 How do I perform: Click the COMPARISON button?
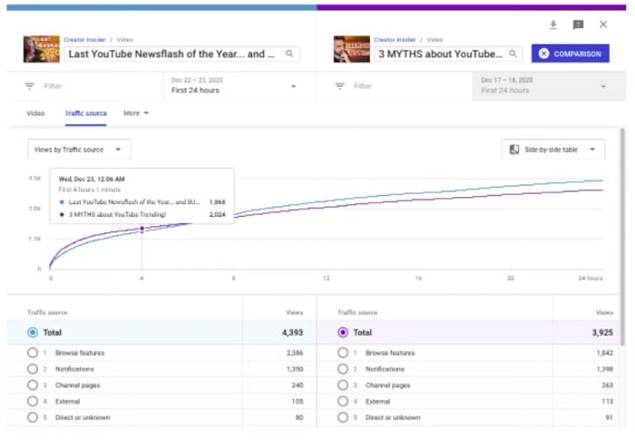(570, 54)
